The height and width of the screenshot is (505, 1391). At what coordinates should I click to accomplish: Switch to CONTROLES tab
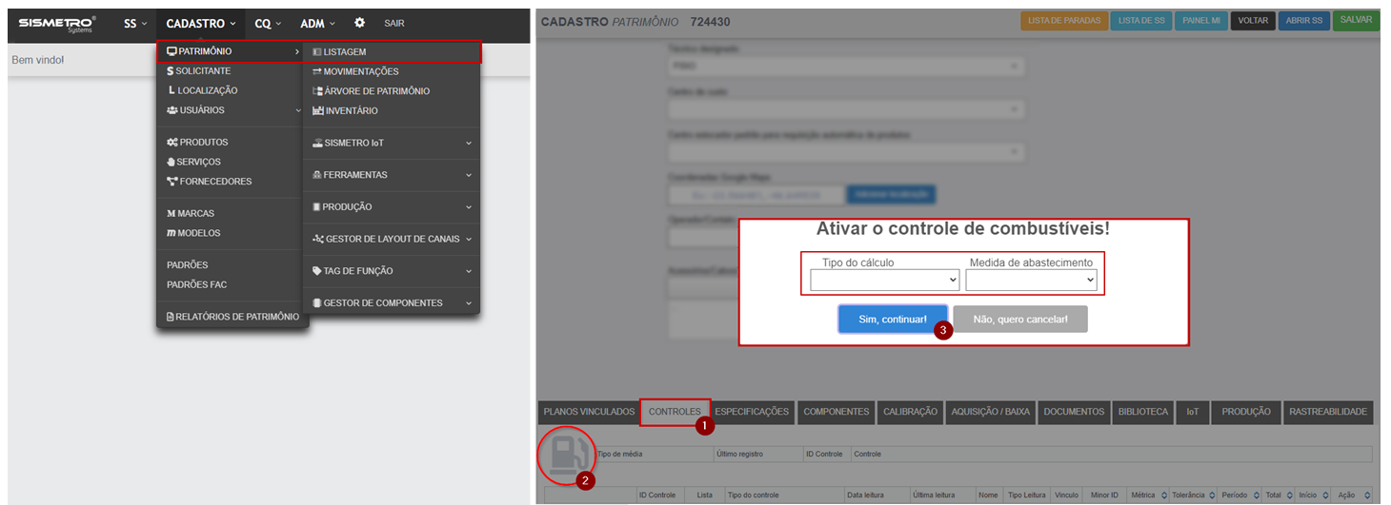[x=675, y=412]
